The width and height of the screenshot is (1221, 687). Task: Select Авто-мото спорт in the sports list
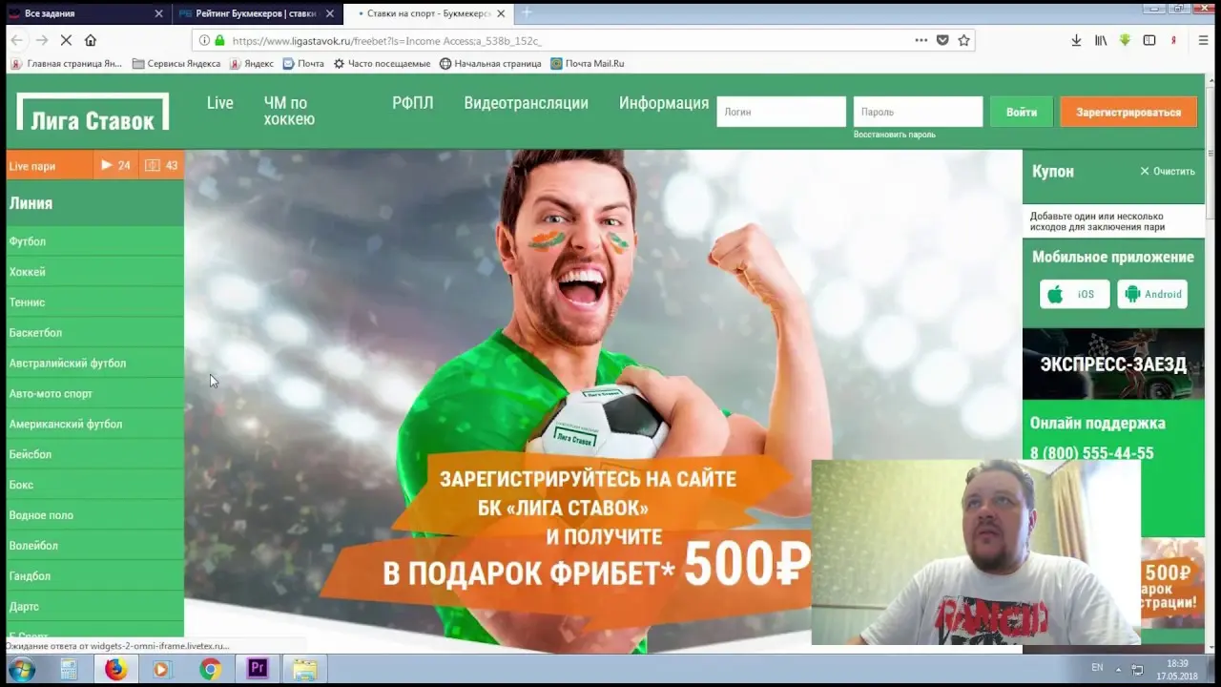coord(95,394)
